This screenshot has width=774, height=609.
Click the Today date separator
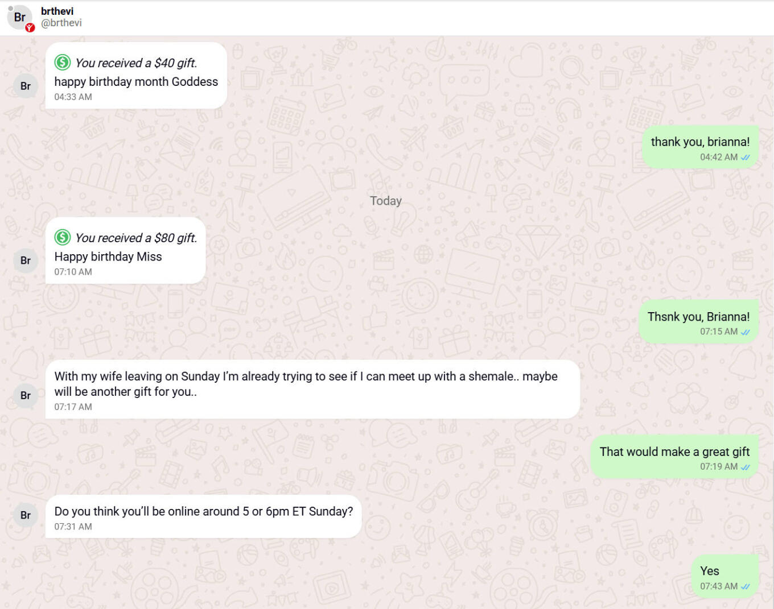click(x=386, y=201)
